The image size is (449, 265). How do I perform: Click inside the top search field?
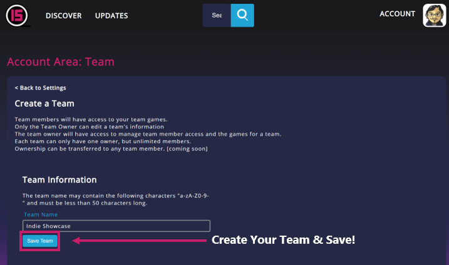(217, 15)
